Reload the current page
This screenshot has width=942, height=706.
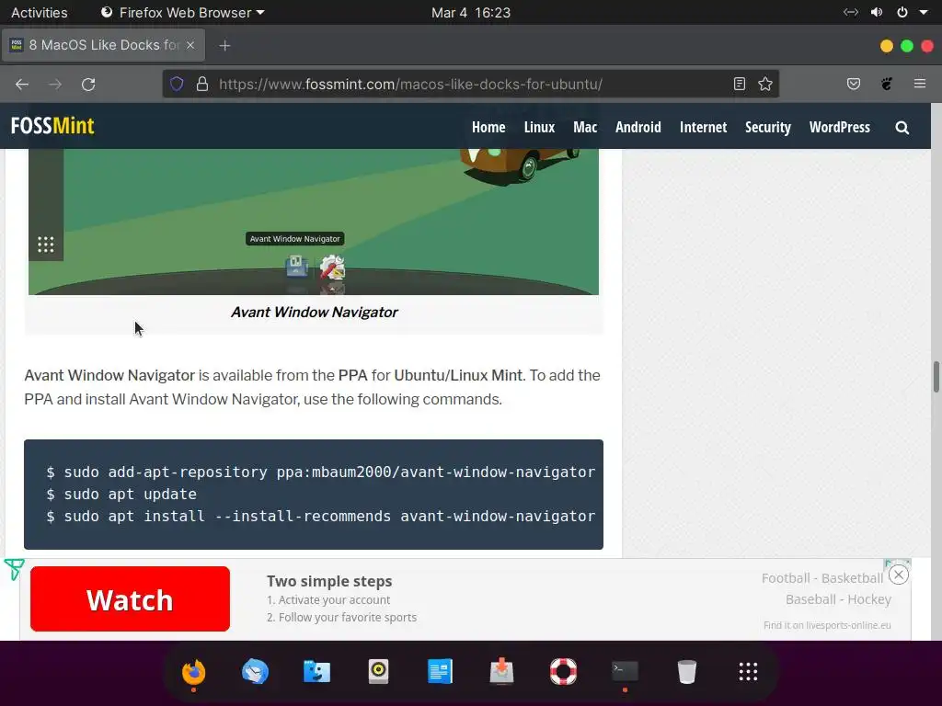point(88,84)
